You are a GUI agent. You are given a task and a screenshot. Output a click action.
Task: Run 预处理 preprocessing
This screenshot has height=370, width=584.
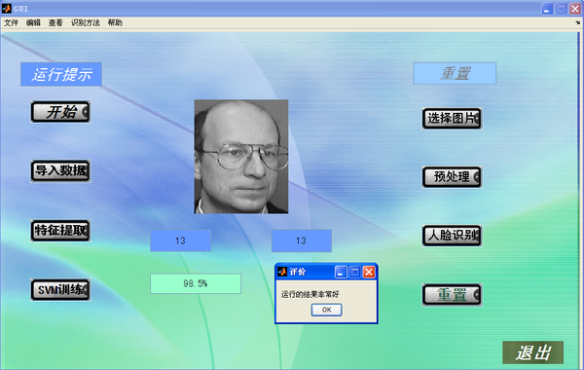click(452, 177)
